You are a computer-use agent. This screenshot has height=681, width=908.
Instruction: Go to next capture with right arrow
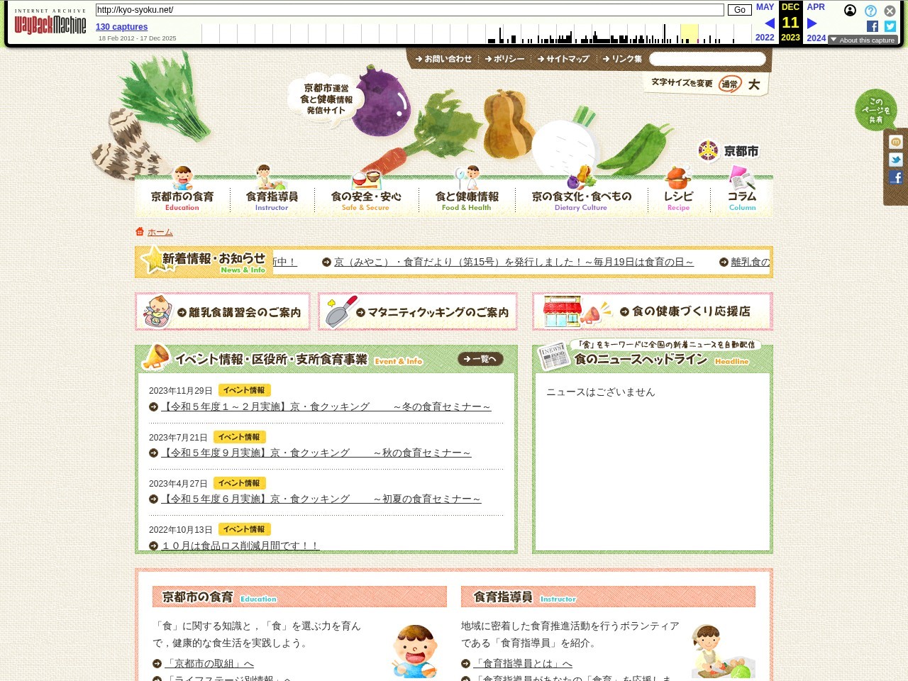coord(812,23)
